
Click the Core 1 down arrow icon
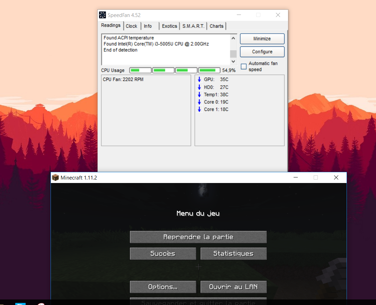coord(199,110)
